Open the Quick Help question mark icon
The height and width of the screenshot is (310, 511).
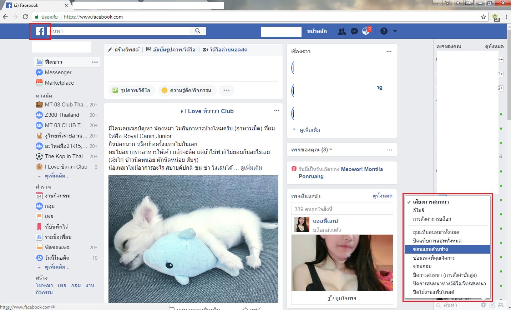[384, 31]
